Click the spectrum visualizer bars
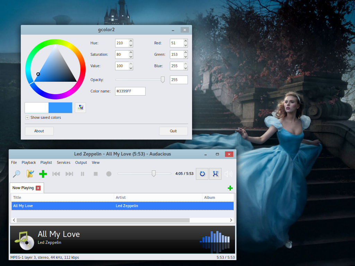Image resolution: width=355 pixels, height=266 pixels. point(215,241)
